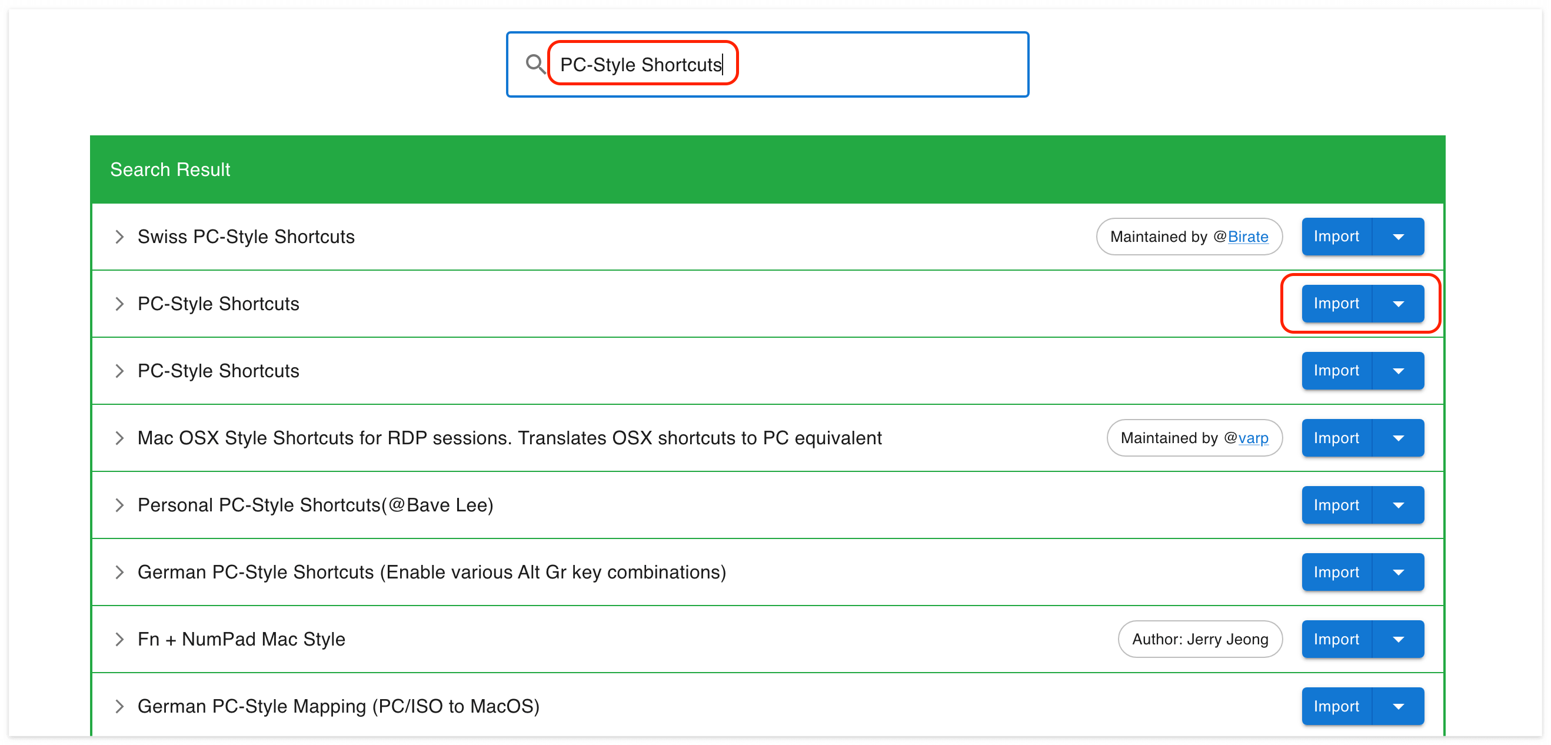Open import dropdown for German PC-Style Mapping
The image size is (1551, 745).
point(1398,706)
